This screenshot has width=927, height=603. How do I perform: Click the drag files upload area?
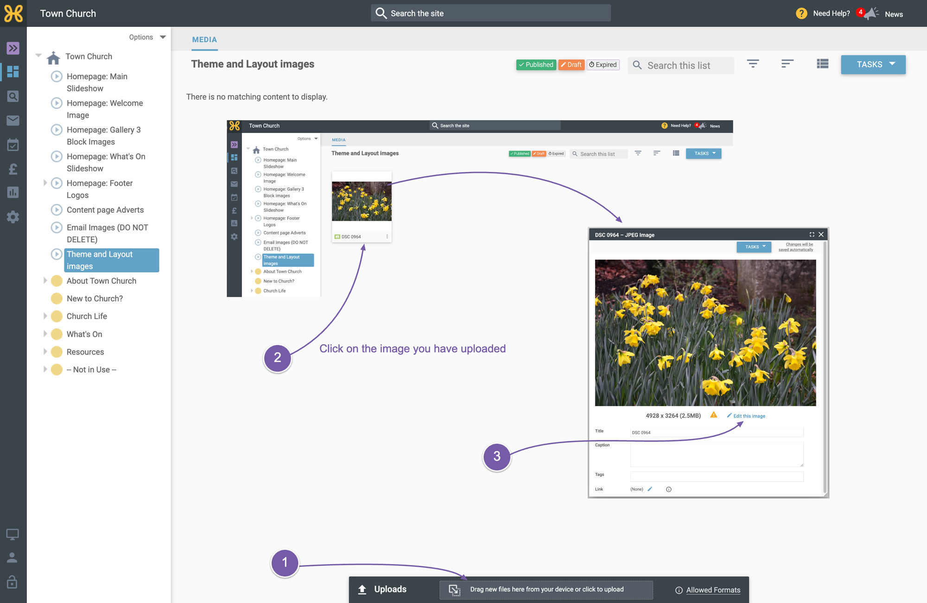(x=546, y=590)
